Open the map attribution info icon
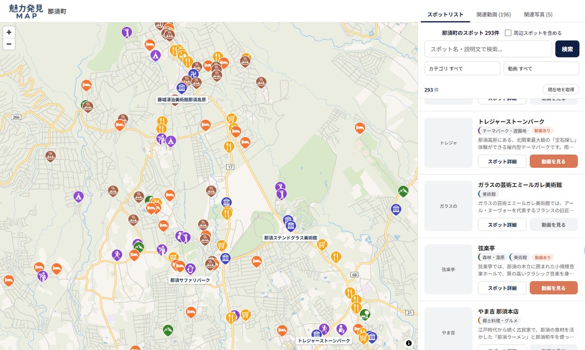Image resolution: width=585 pixels, height=350 pixels. click(x=409, y=343)
